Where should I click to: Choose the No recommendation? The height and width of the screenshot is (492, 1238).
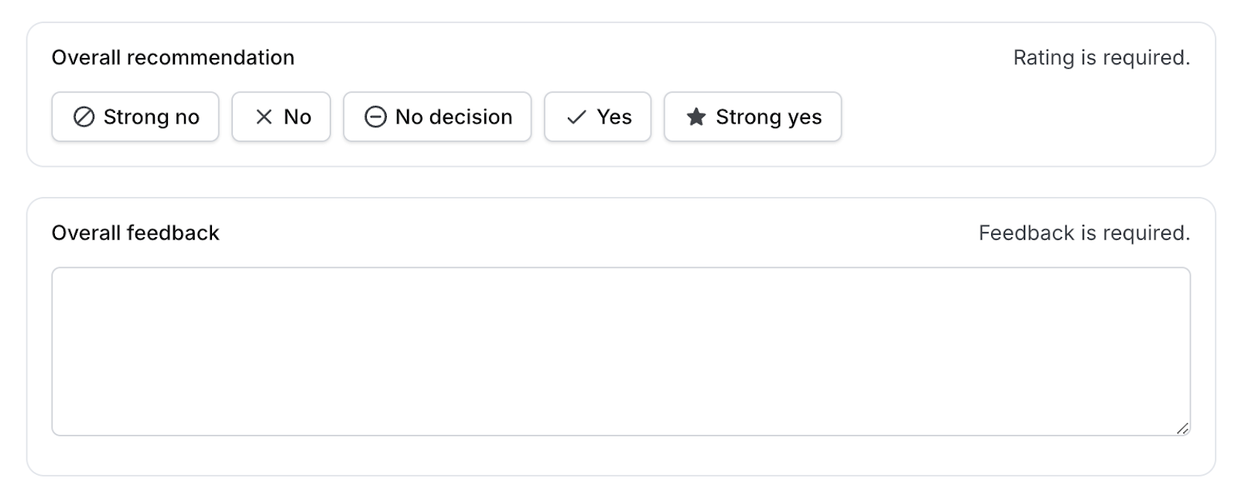[x=281, y=117]
